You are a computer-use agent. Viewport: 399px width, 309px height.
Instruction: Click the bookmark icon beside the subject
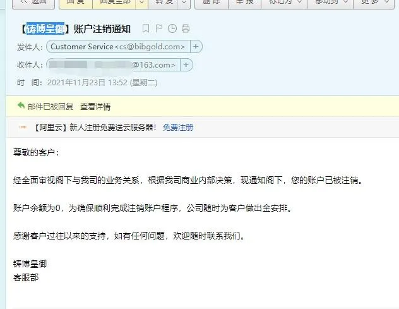pyautogui.click(x=146, y=28)
